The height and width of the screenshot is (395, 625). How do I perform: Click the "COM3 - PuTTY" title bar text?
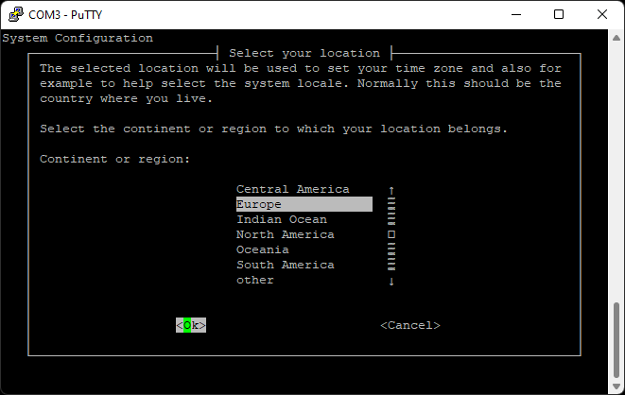tap(68, 14)
